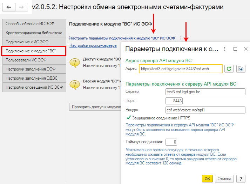Confirm dialog with yellow OK button
The image size is (250, 184).
(x=207, y=179)
